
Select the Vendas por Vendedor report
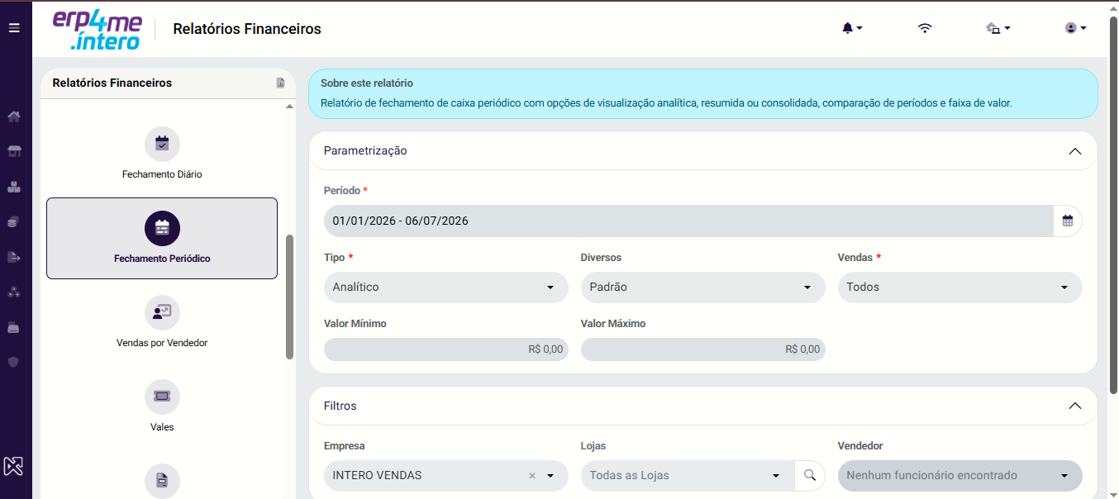pyautogui.click(x=162, y=322)
